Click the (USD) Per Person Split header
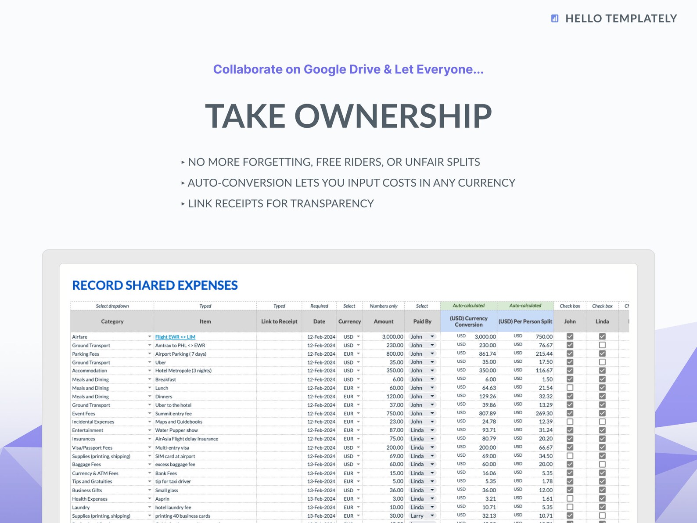Viewport: 697px width, 523px height. [x=525, y=321]
